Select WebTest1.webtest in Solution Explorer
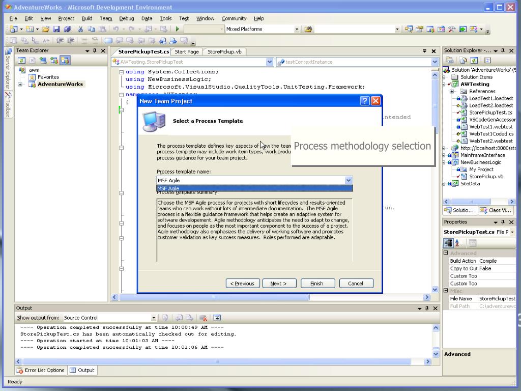521x391 pixels. (x=491, y=127)
